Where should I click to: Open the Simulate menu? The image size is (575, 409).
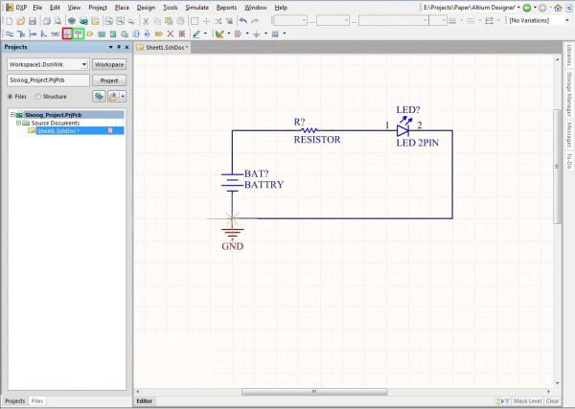[x=196, y=8]
